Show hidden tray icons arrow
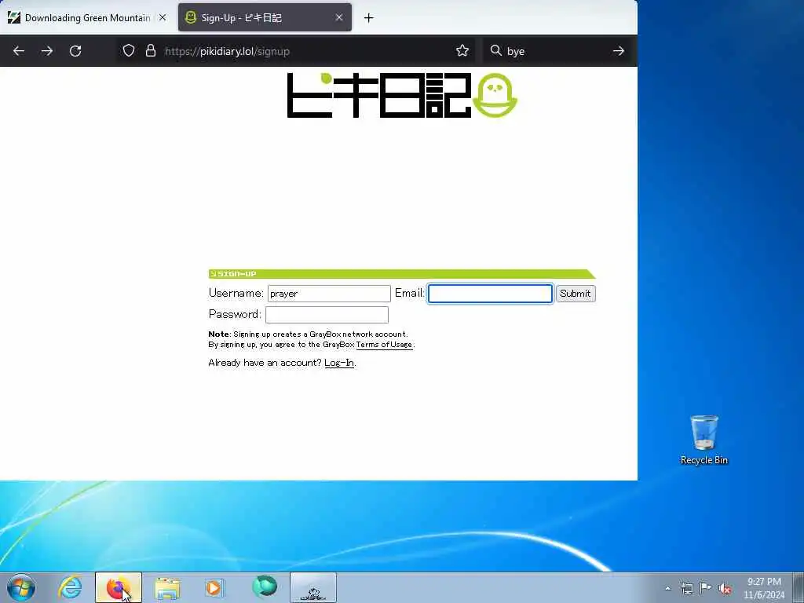Viewport: 804px width, 603px height. point(667,588)
